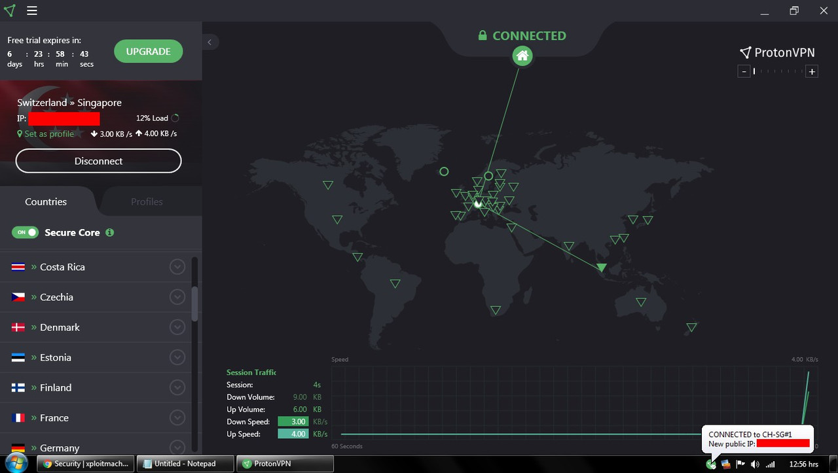Screen dimensions: 838x473
Task: Open Secure Core info icon
Action: tap(109, 232)
